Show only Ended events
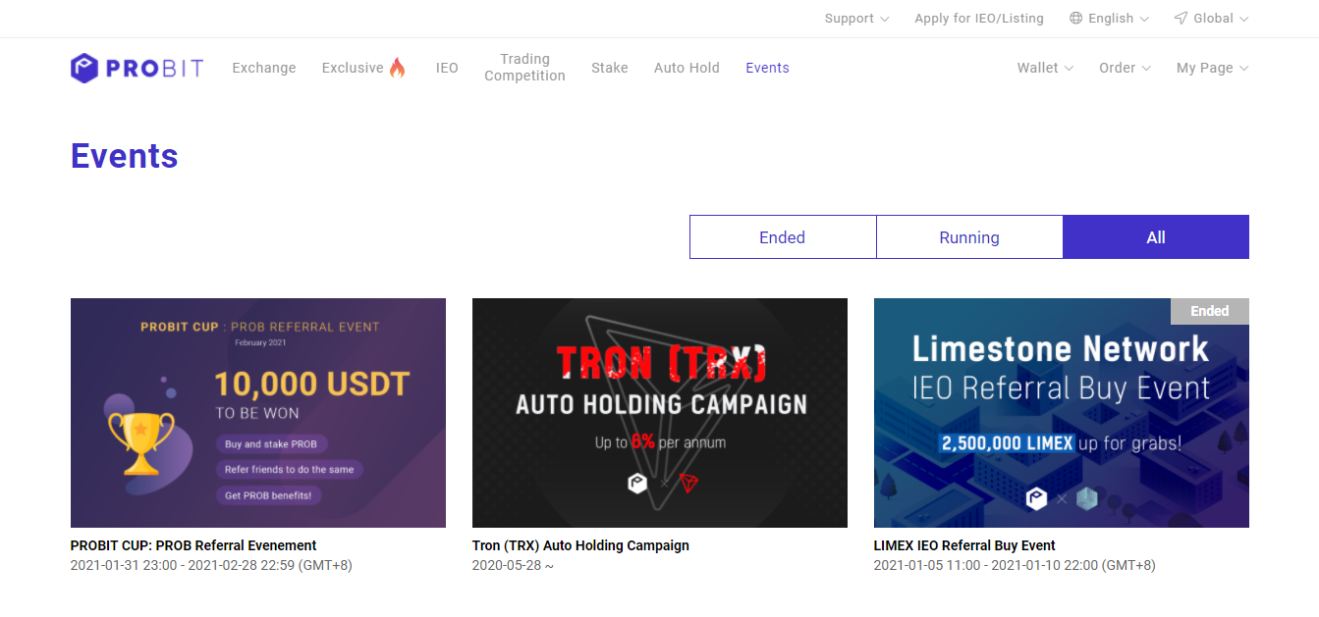 pyautogui.click(x=782, y=237)
